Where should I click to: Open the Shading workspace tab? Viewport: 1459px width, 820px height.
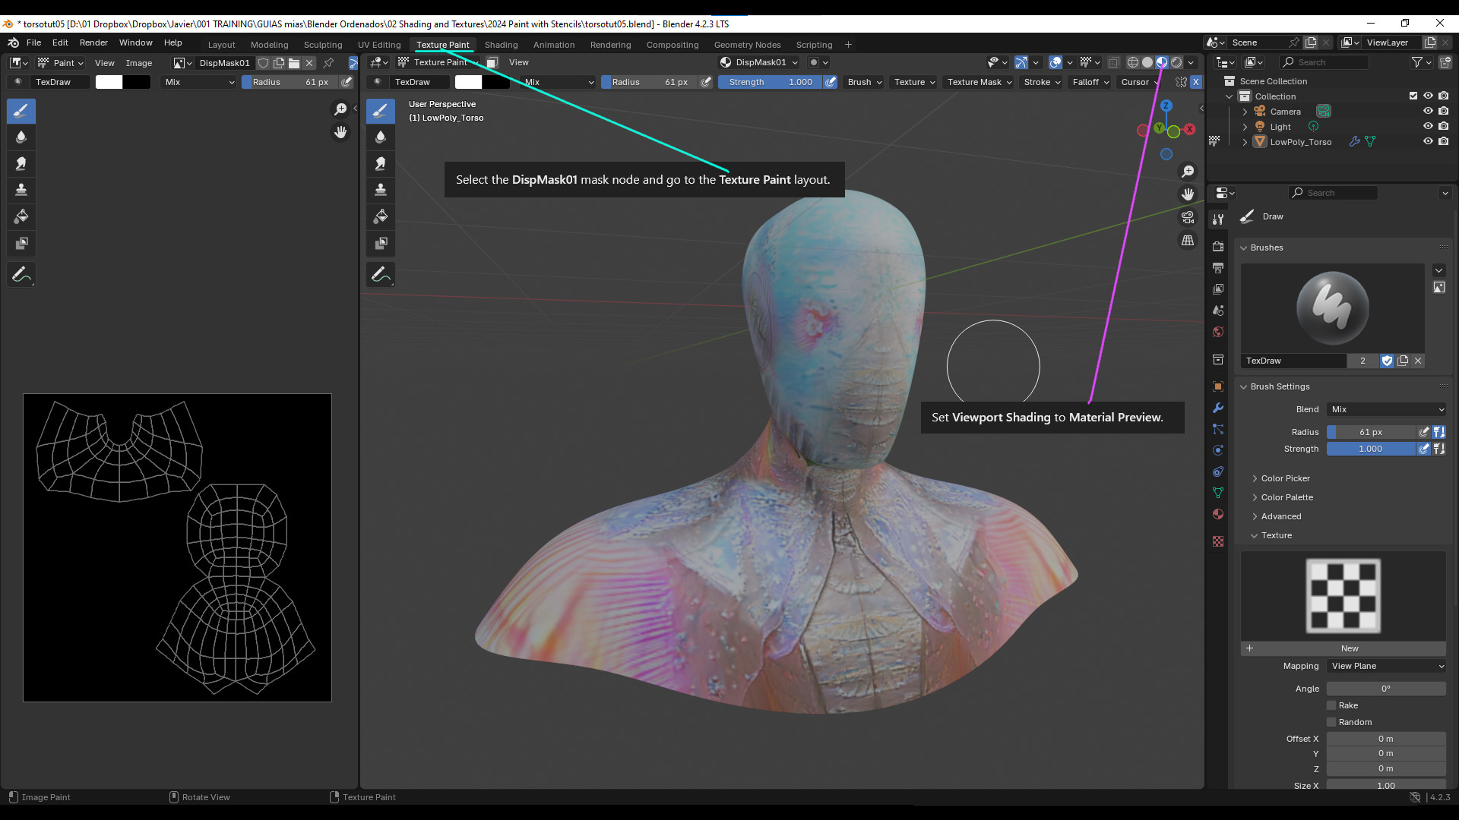pos(501,45)
